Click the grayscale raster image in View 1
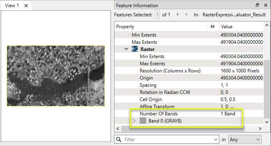271x146 pixels. coord(56,76)
